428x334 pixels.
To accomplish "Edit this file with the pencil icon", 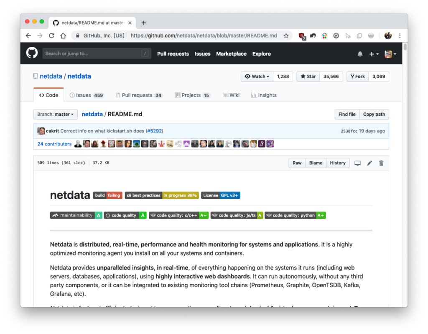I will click(369, 163).
